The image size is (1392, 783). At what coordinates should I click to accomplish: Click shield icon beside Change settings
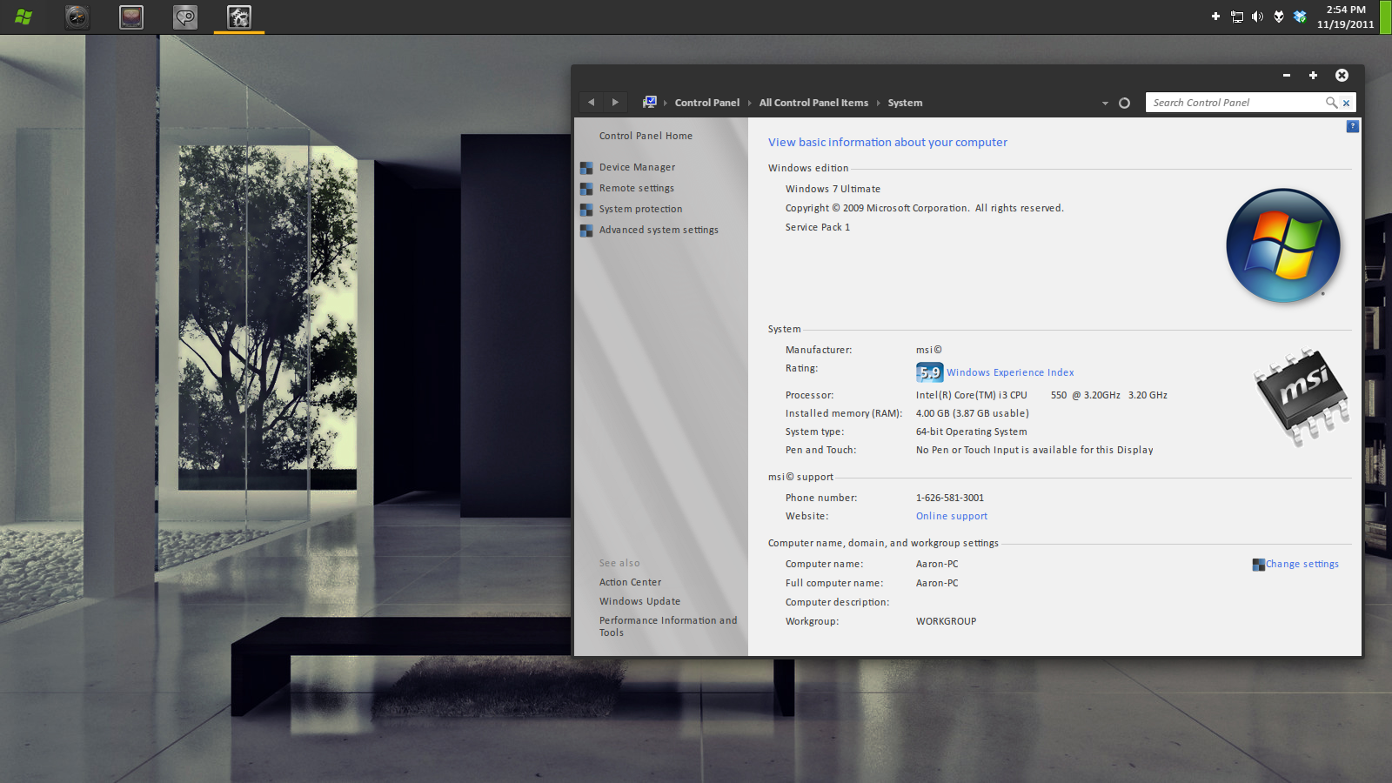coord(1258,565)
